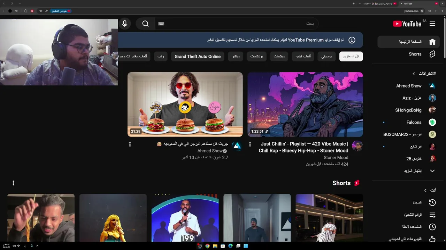
Task: Click Stoner Mood channel avatar under playlist video
Action: point(357,146)
